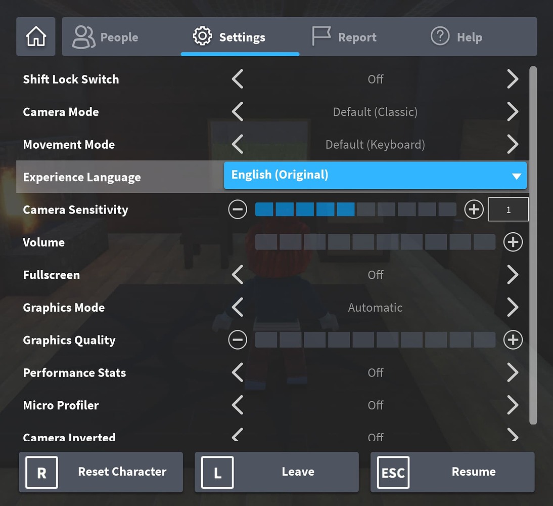553x506 pixels.
Task: Enable Fullscreen mode
Action: pos(513,275)
